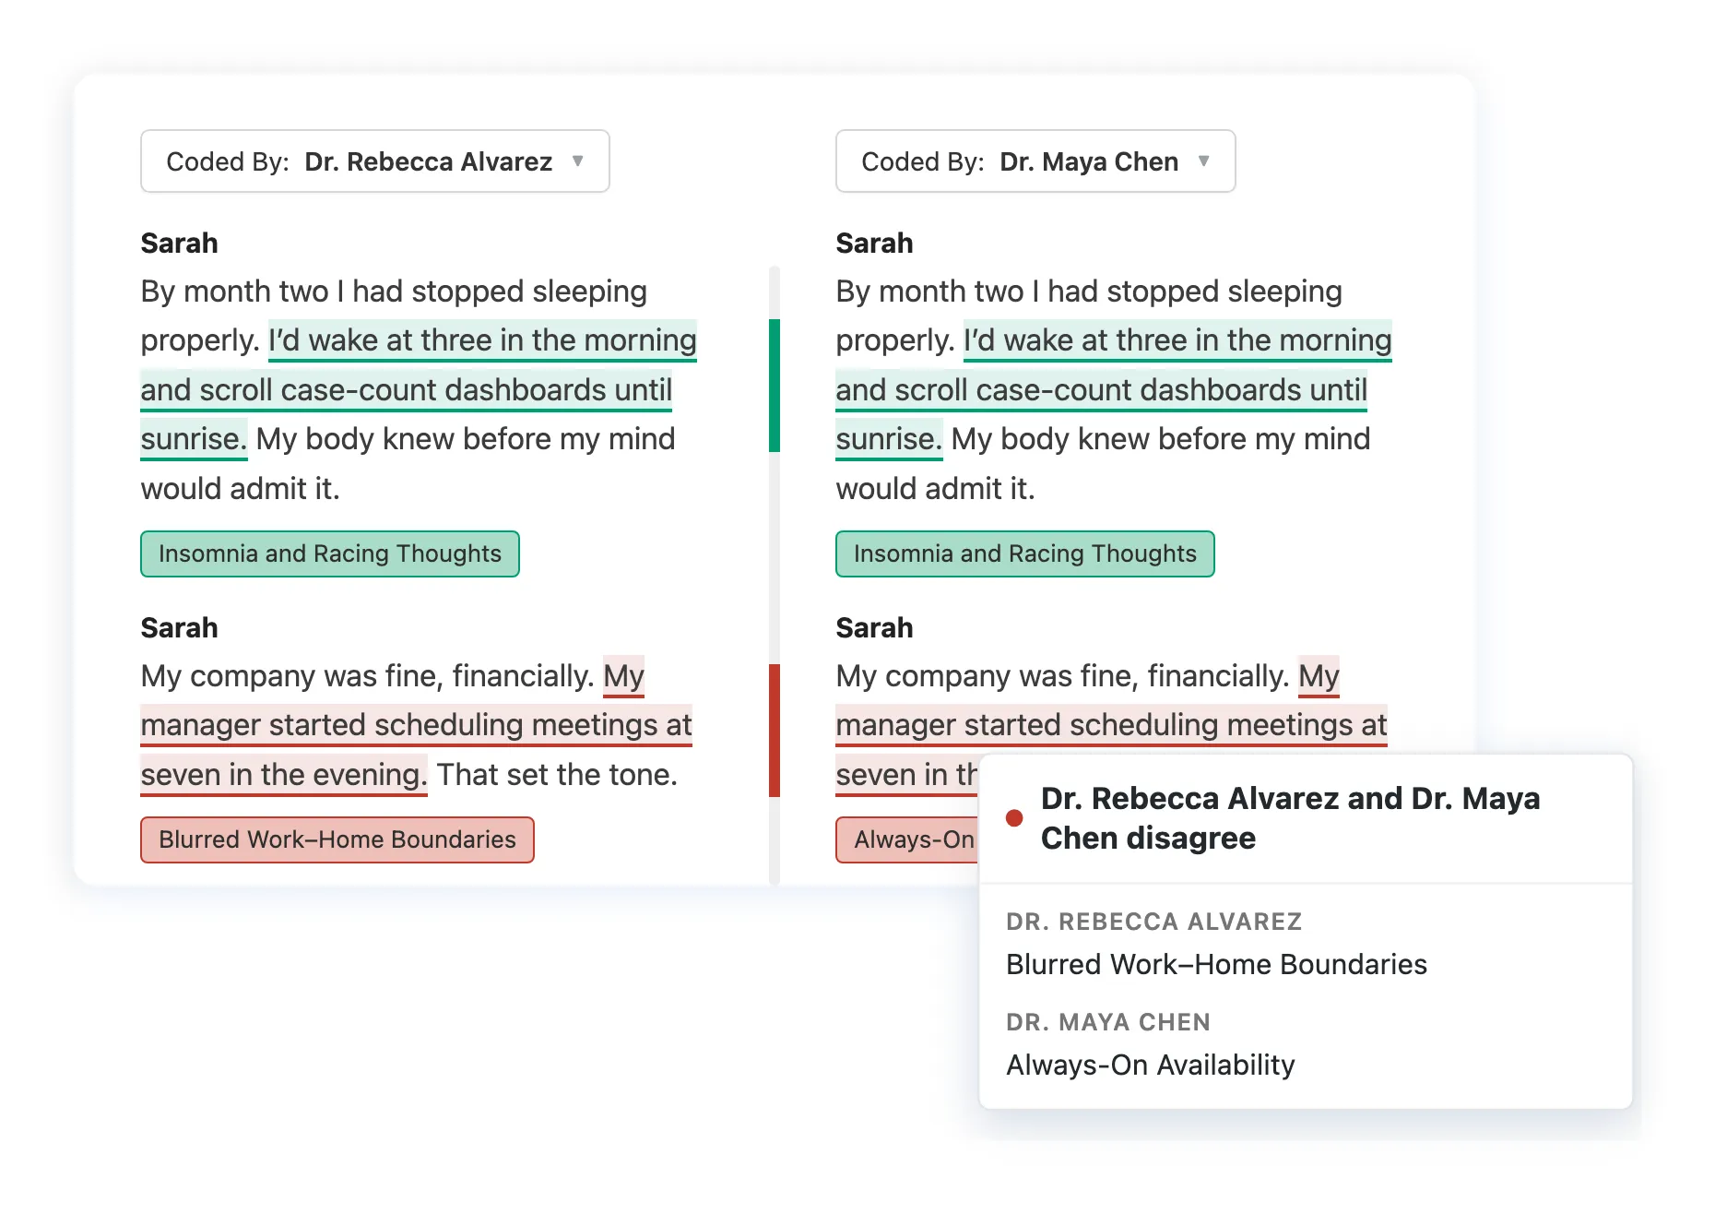Click red highlighted 'seven in the evening.' on left
This screenshot has width=1715, height=1214.
(x=284, y=775)
